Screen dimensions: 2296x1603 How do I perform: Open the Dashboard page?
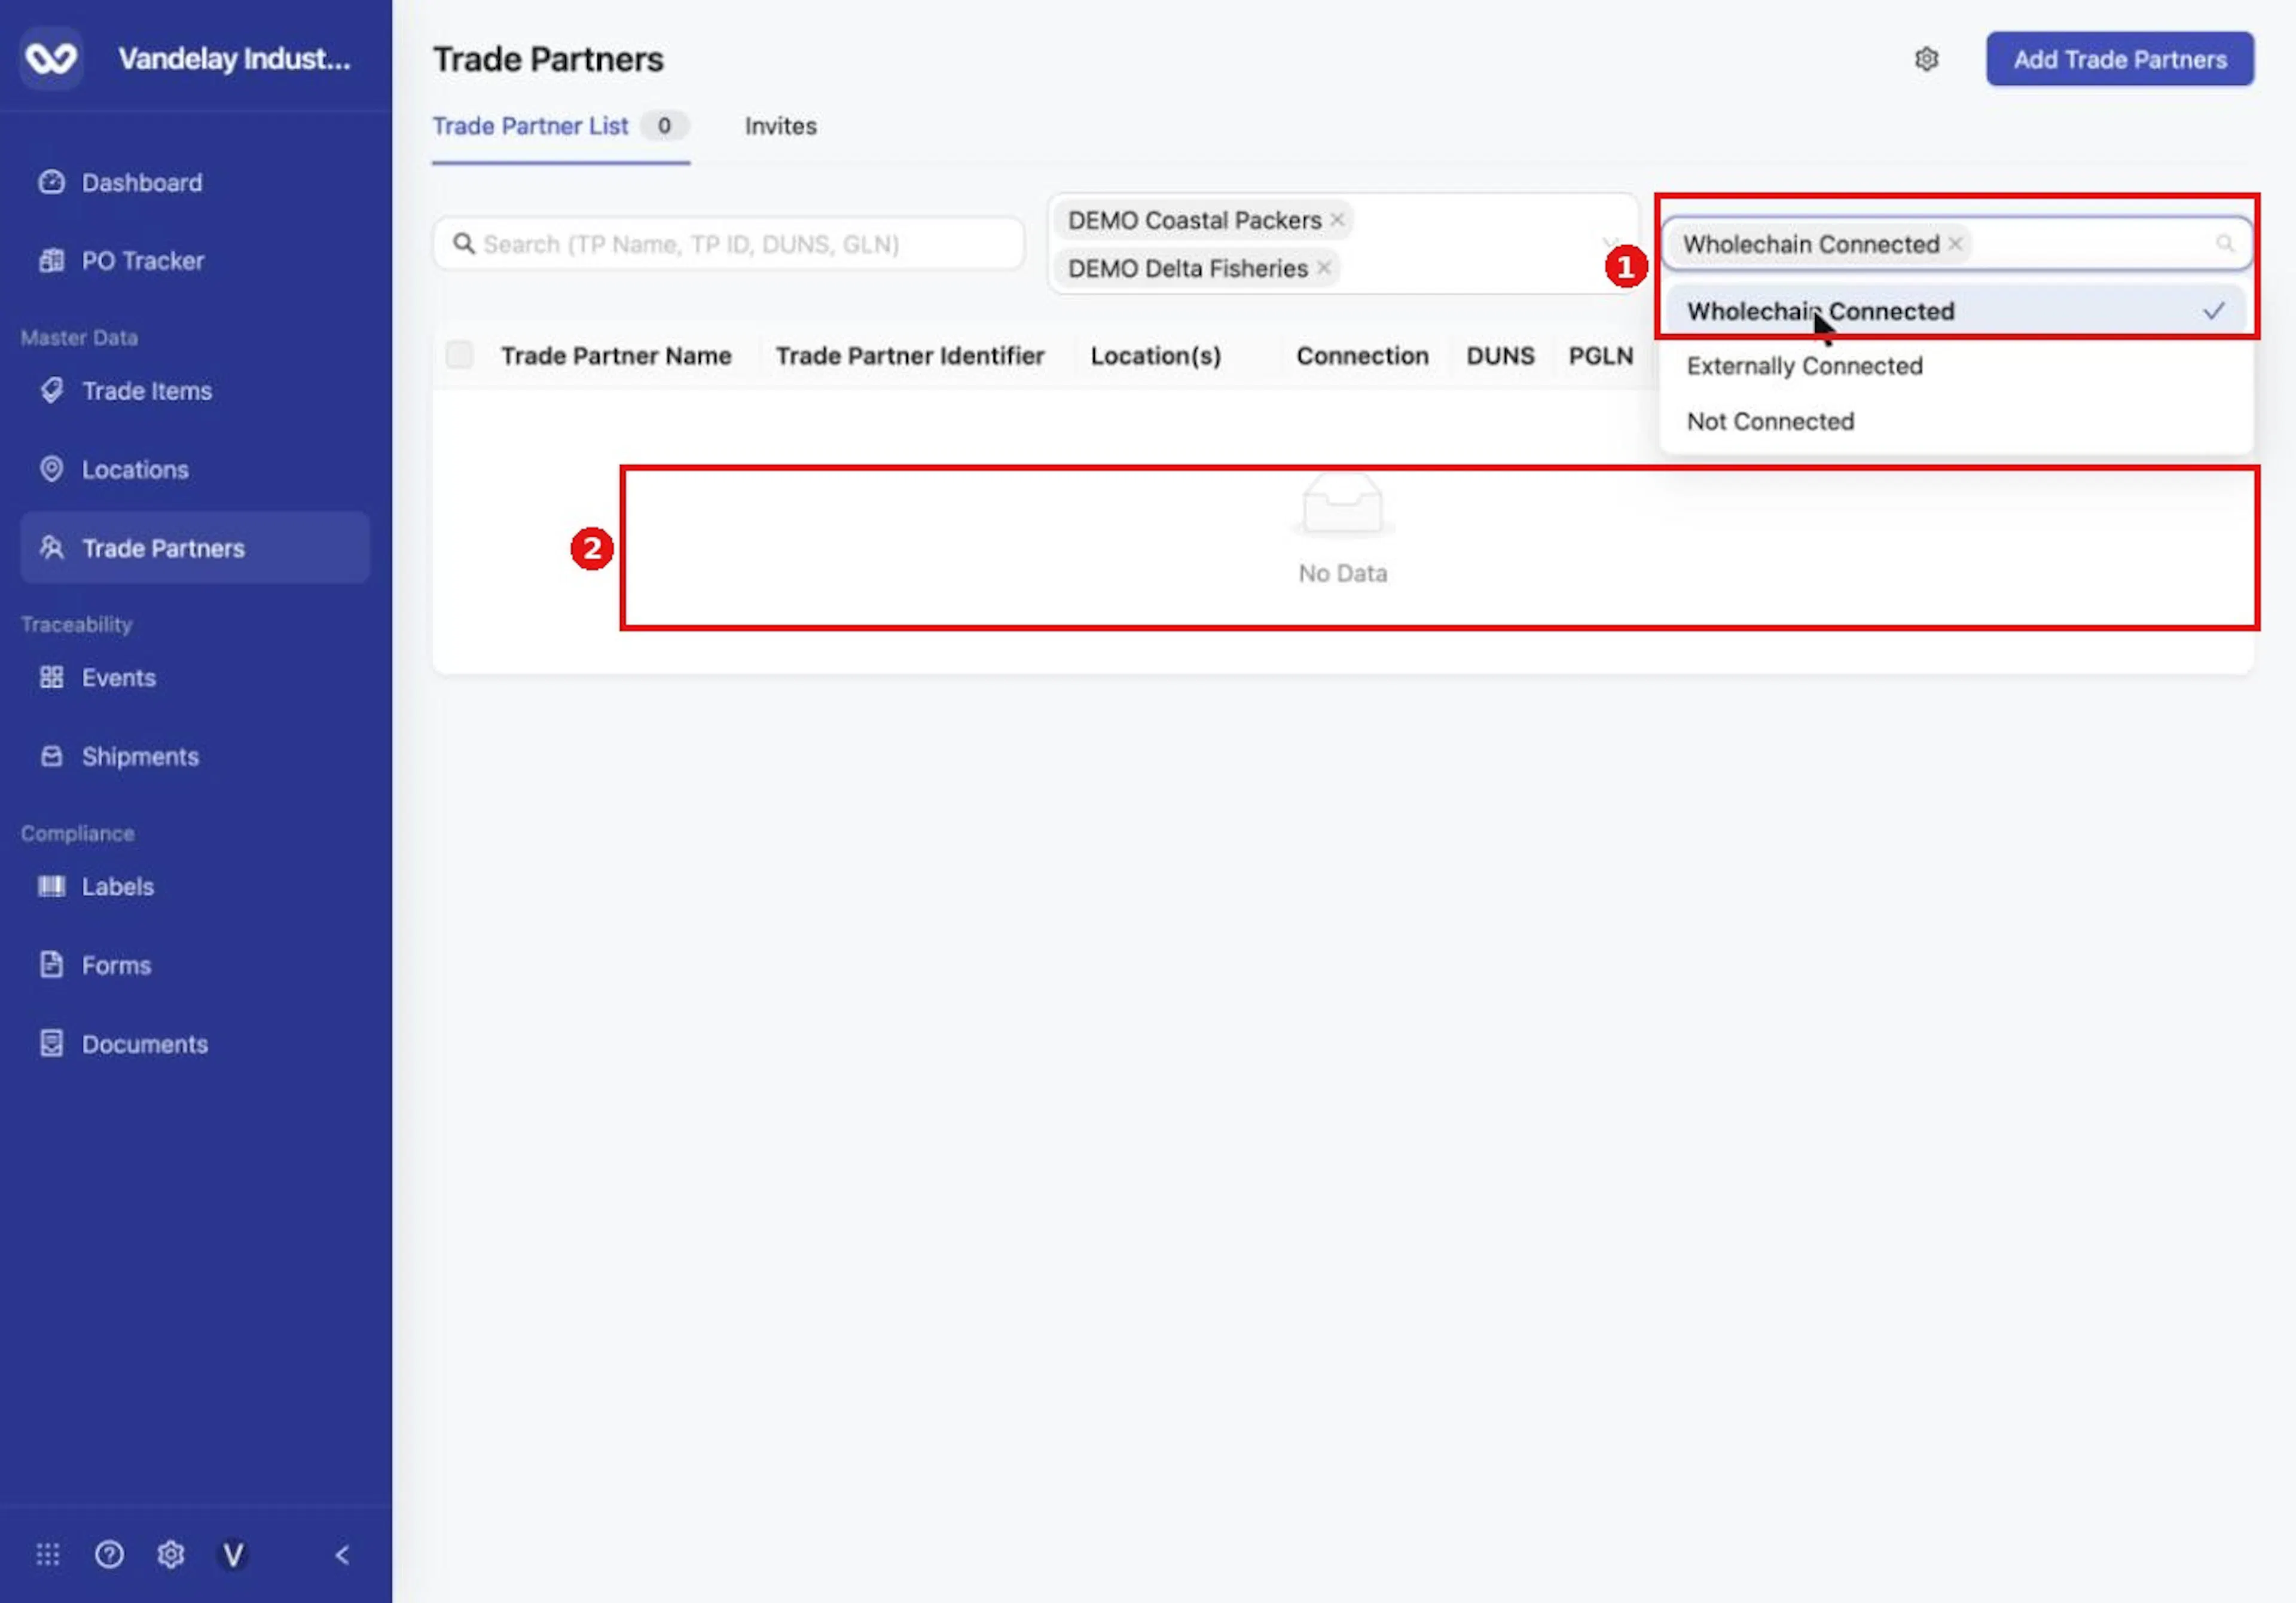pos(142,183)
